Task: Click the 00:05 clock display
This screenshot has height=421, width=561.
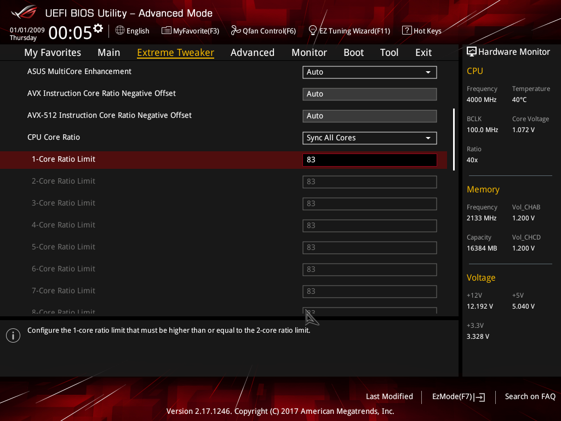Action: pyautogui.click(x=70, y=33)
